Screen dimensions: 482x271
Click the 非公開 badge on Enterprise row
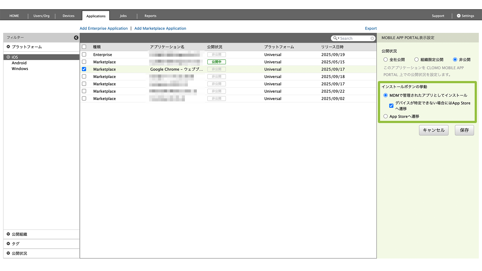point(216,54)
